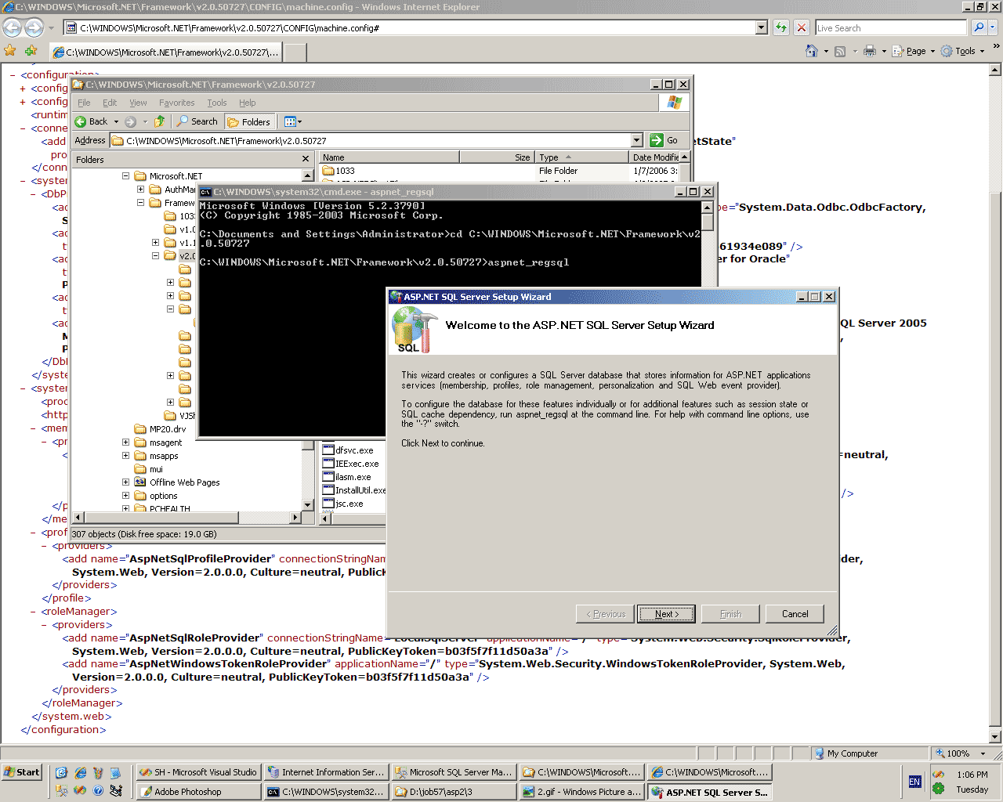Viewport: 1003px width, 802px height.
Task: Click the Internet Explorer Back arrow icon
Action: [x=12, y=27]
